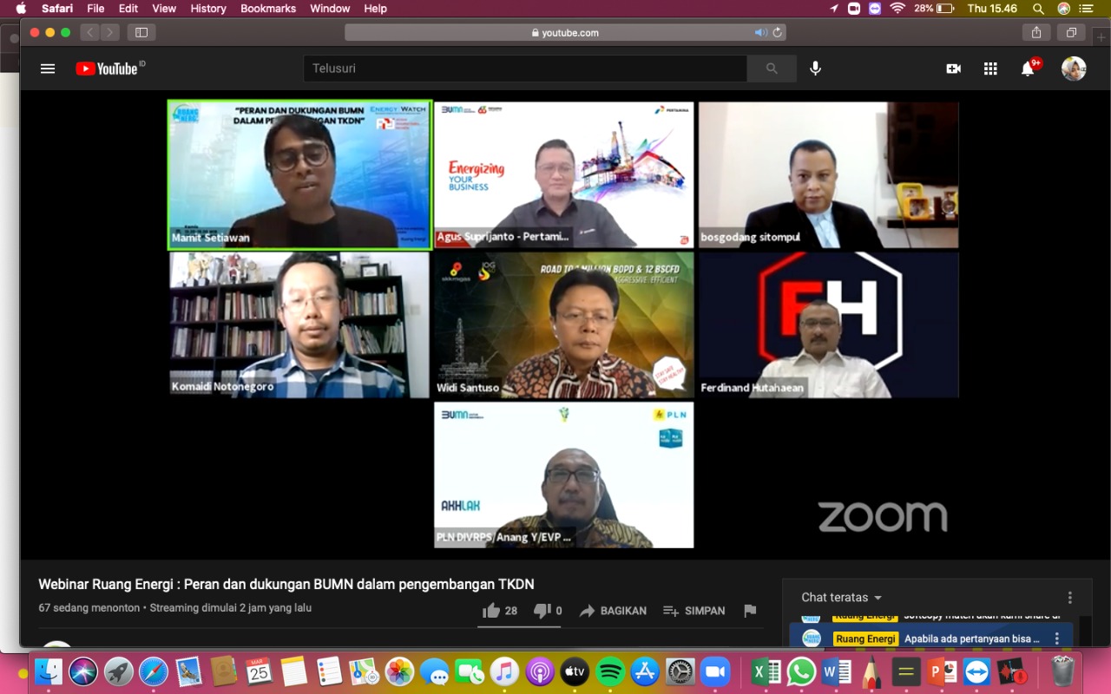The width and height of the screenshot is (1111, 694).
Task: Open the Bookmarks menu in Safari
Action: 268,9
